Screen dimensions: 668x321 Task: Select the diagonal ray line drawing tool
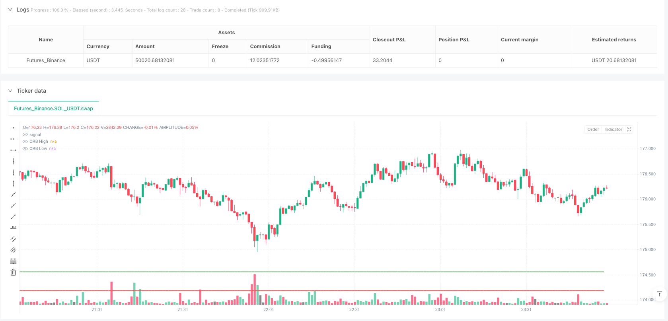point(13,206)
